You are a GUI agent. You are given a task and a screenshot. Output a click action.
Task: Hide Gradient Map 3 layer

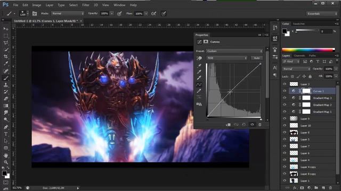(x=285, y=98)
